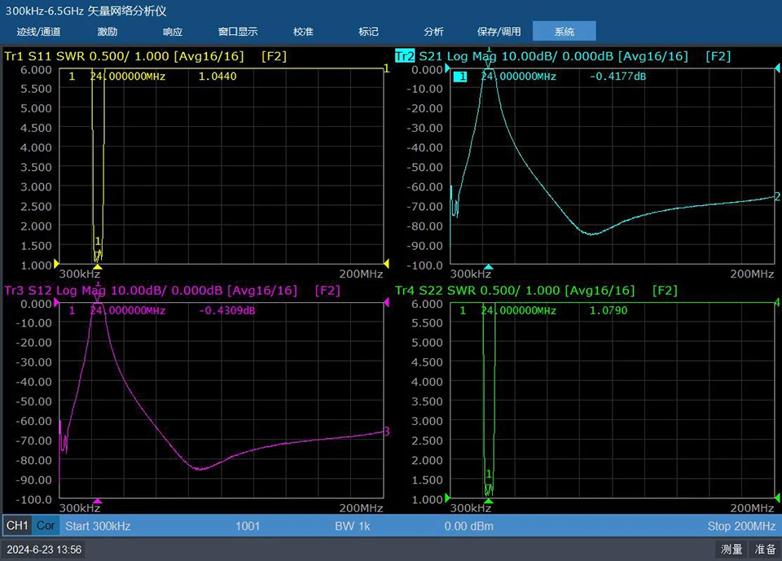
Task: Click the 0.00 dBm power value
Action: click(469, 526)
